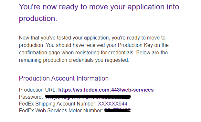Select the XXXXXX944 shipping account number

[x=112, y=104]
